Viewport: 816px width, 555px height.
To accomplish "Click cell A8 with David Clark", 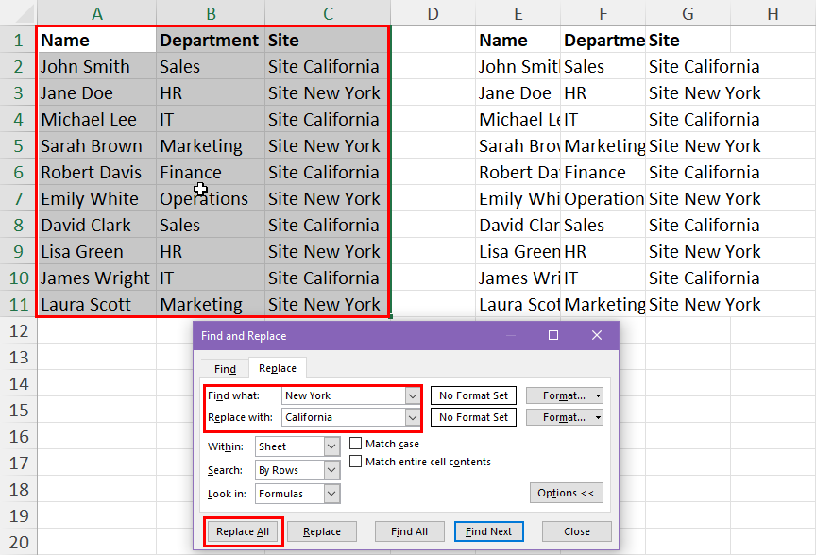I will (x=96, y=225).
